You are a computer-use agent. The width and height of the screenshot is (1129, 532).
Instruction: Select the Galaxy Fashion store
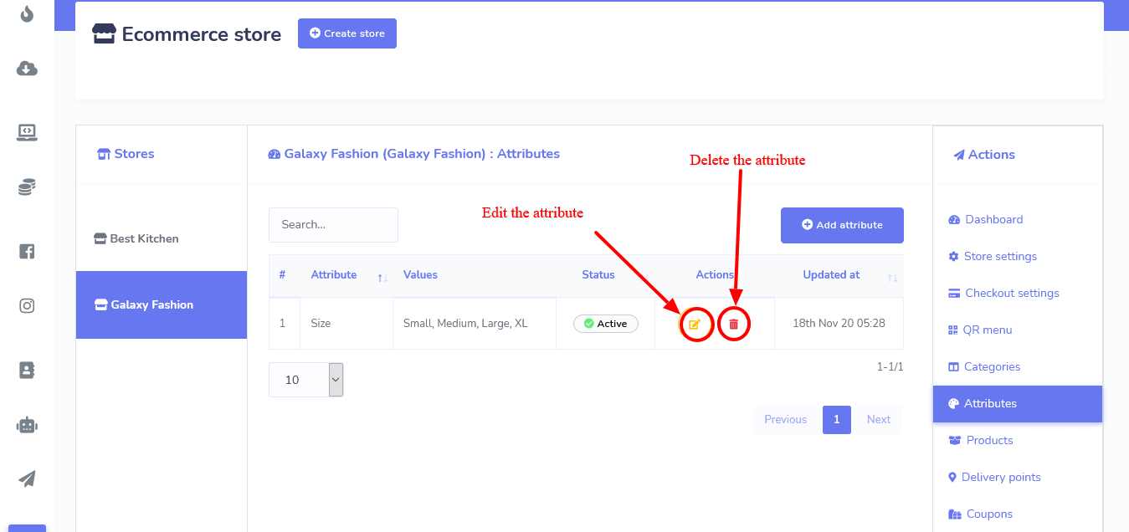(162, 304)
